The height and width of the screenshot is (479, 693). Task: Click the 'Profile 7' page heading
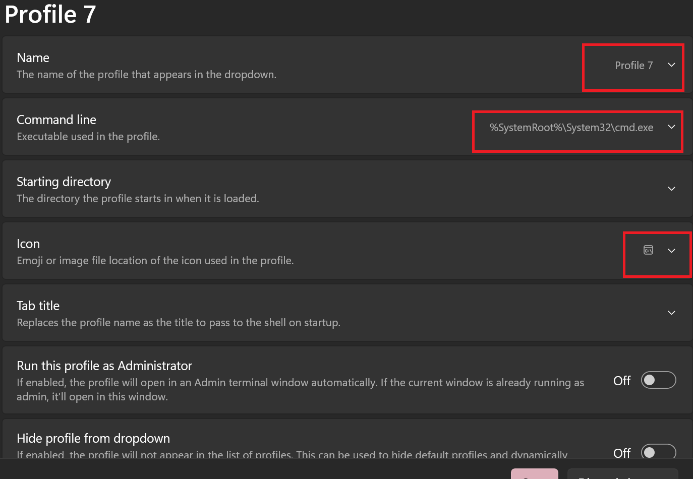pos(50,14)
